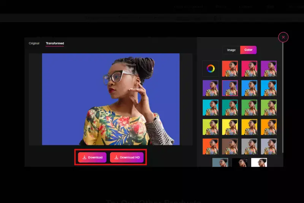Select the Image background option
Viewport: 304px width, 203px height.
click(231, 50)
